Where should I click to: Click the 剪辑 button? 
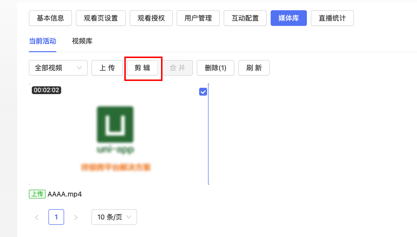(x=142, y=68)
